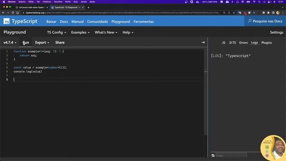Image resolution: width=286 pixels, height=161 pixels.
Task: Click the Playground navigation link
Action: [121, 21]
